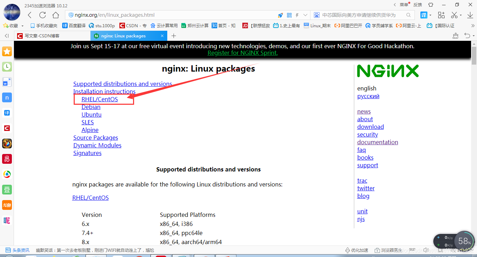Viewport: 477px width, 257px height.
Task: Open the Debian installation link
Action: 91,107
